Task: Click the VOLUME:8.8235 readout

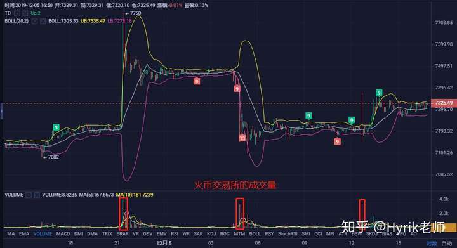Action: click(60, 195)
